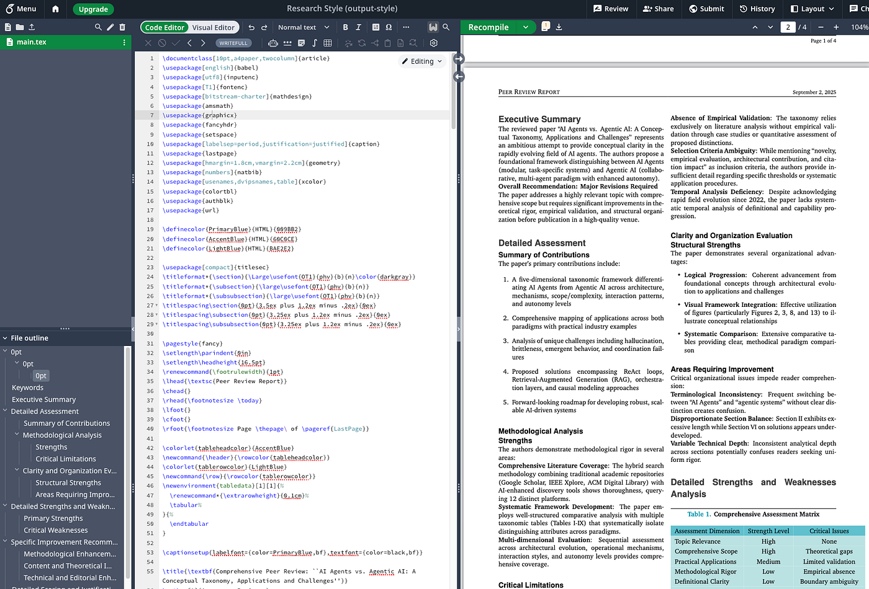
Task: Collapse Methodological Analysis outline item
Action: click(x=17, y=435)
